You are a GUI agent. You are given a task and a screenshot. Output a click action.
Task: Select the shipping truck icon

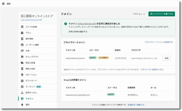(x=22, y=63)
